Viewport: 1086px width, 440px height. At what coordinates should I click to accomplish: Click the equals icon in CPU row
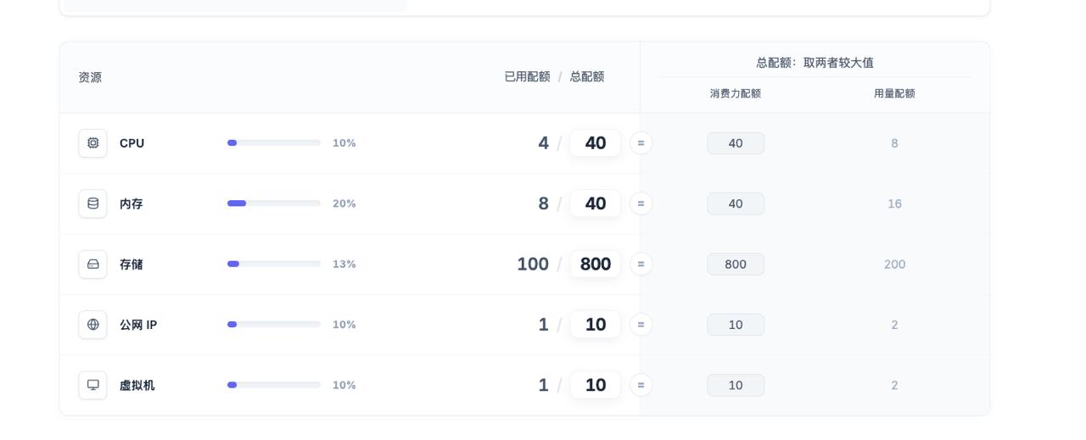coord(641,143)
